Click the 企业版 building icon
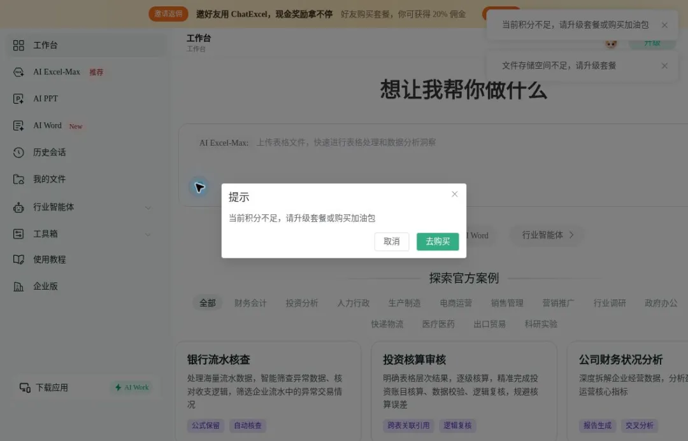 pos(18,286)
